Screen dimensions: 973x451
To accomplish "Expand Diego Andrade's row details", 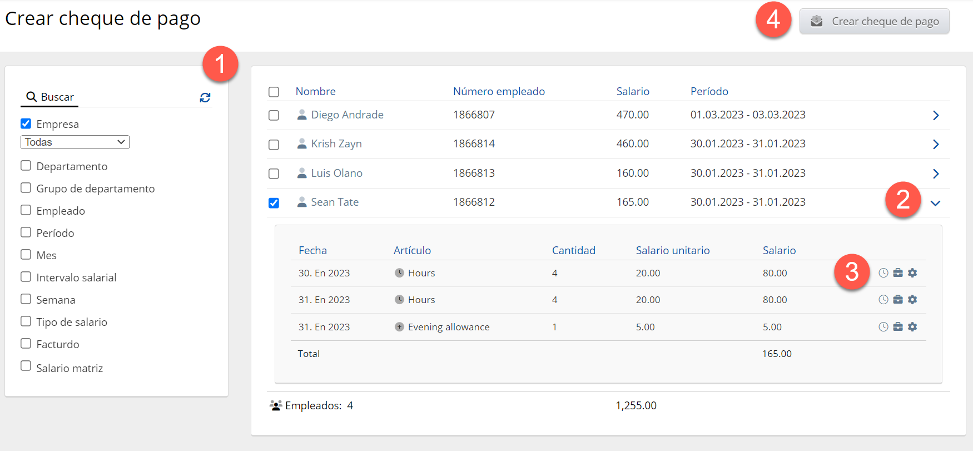I will [x=935, y=115].
